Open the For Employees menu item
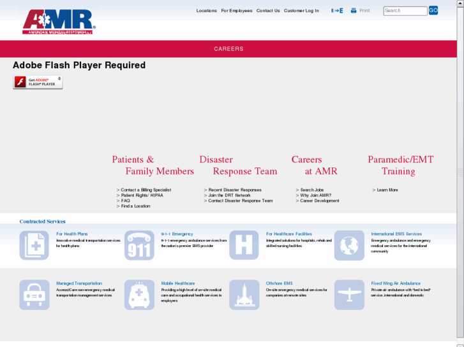Screen dimensions: 464x347 click(237, 11)
